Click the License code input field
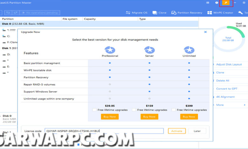The image size is (248, 149). tap(104, 131)
